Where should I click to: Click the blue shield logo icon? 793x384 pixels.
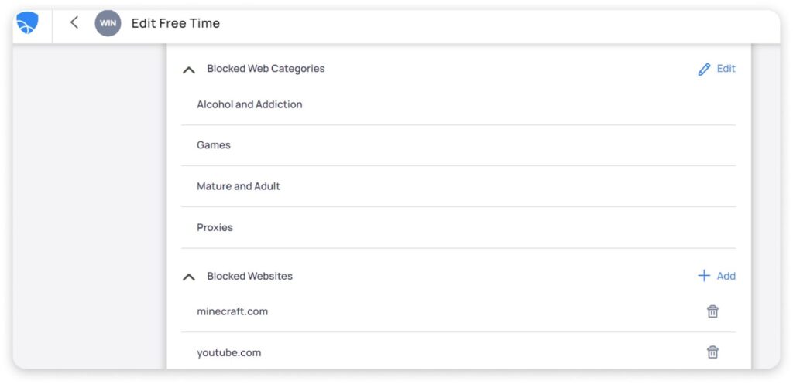click(x=27, y=23)
